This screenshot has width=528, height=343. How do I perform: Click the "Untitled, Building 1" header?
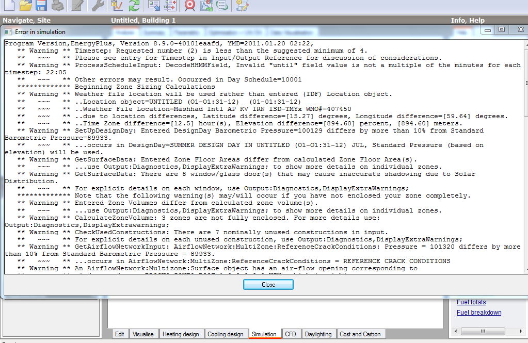(143, 20)
